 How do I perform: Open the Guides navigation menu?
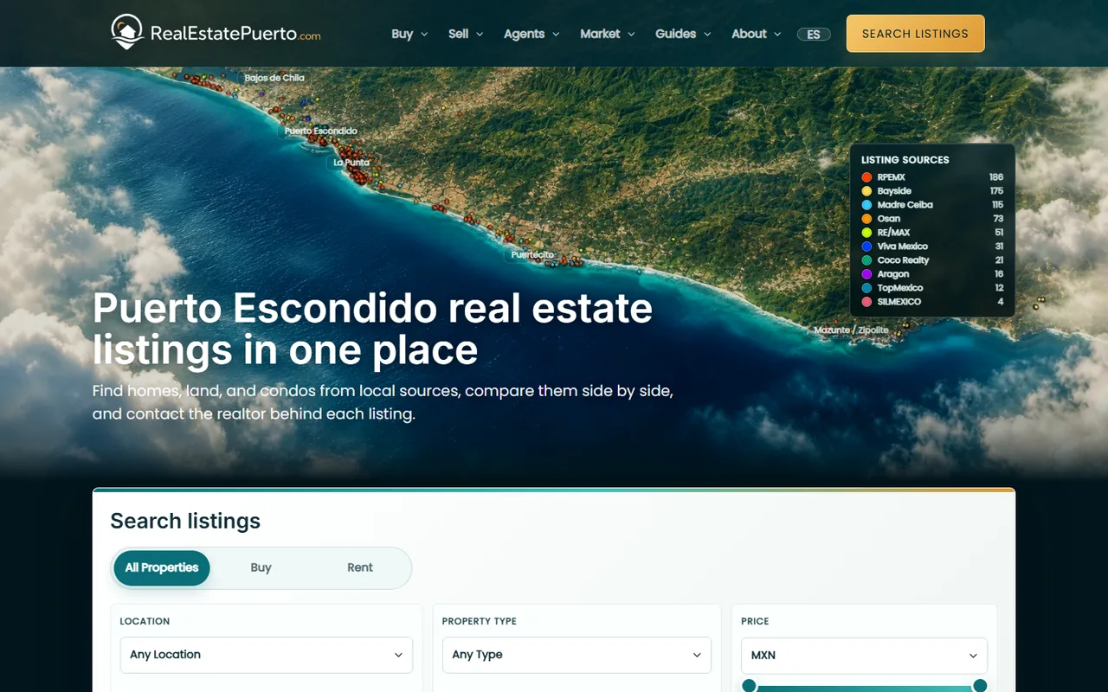point(683,34)
